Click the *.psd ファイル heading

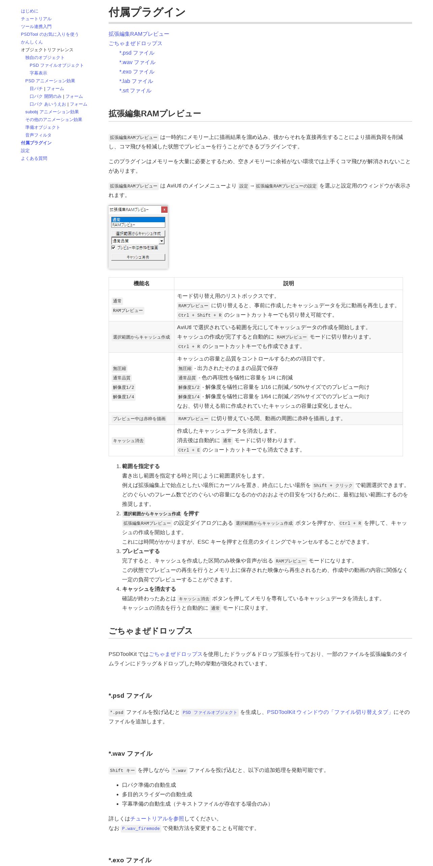coord(130,696)
